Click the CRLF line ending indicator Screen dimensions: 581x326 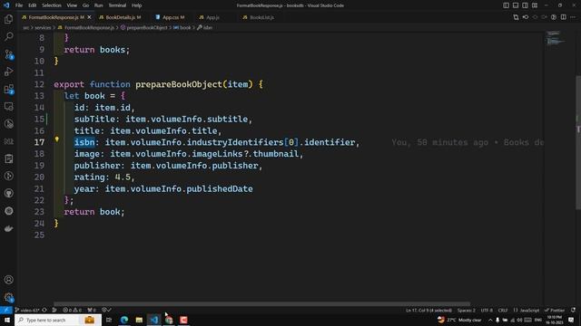pyautogui.click(x=503, y=310)
